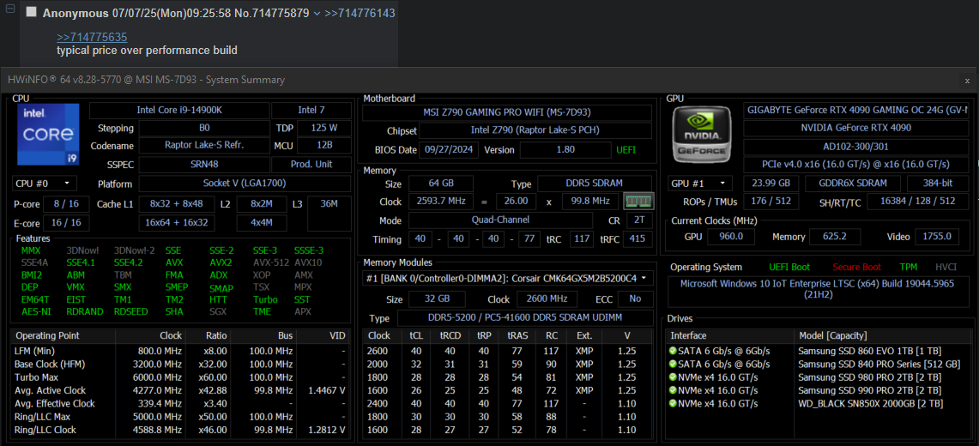Click the Raptor Lake-S Refr. codename value
979x446 pixels.
[x=203, y=145]
